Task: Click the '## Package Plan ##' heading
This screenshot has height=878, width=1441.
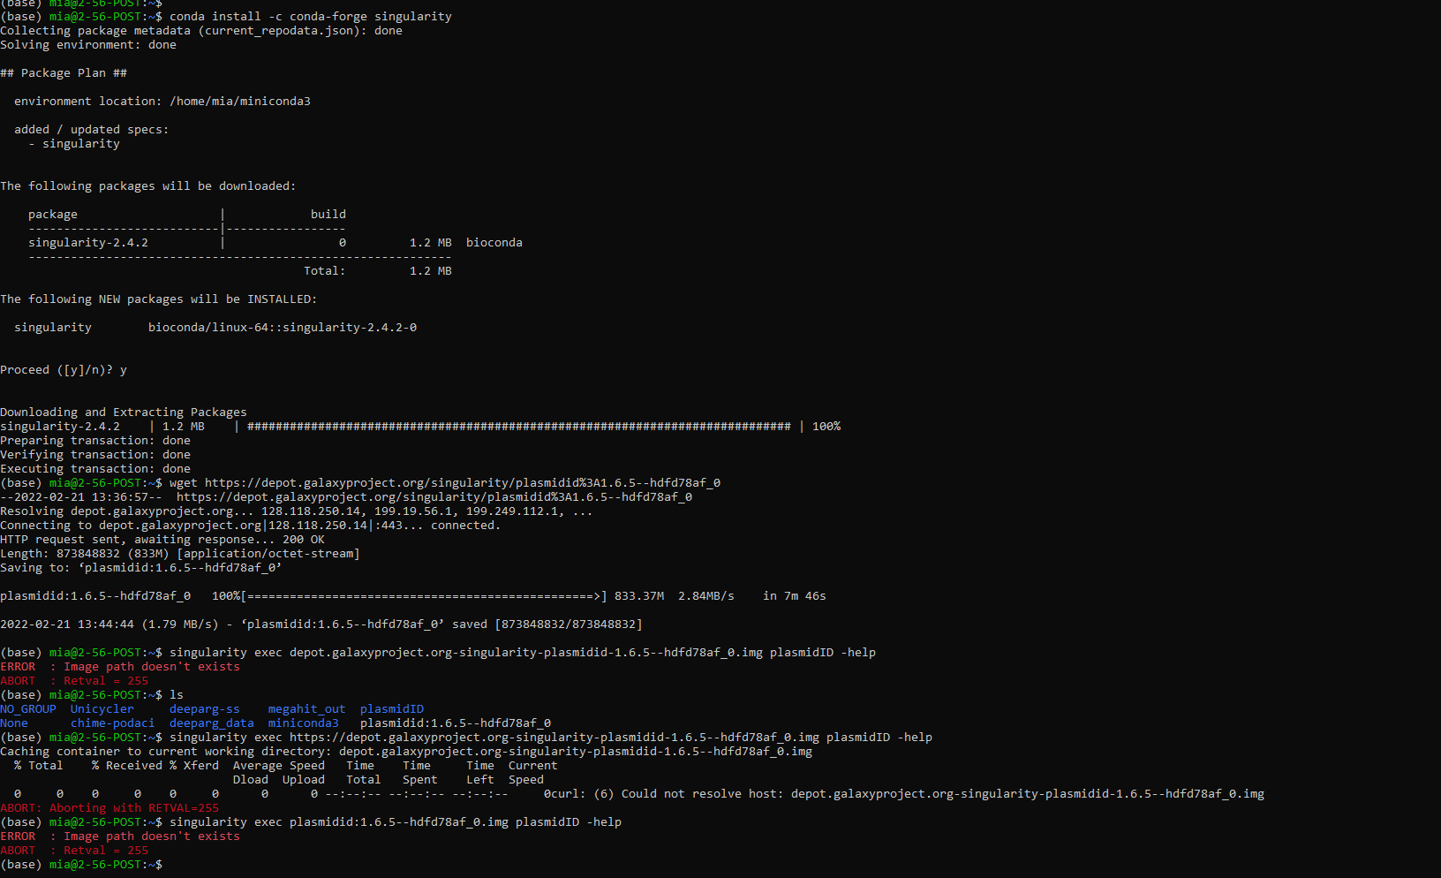Action: pyautogui.click(x=64, y=72)
